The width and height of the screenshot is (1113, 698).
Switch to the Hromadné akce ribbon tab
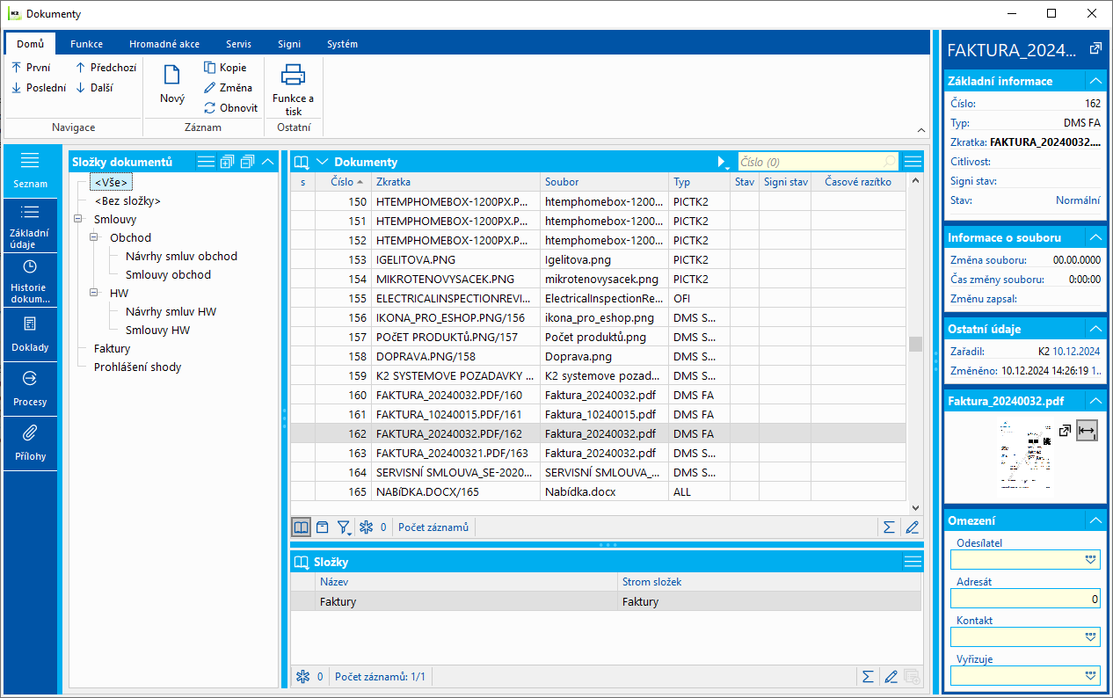tap(164, 44)
